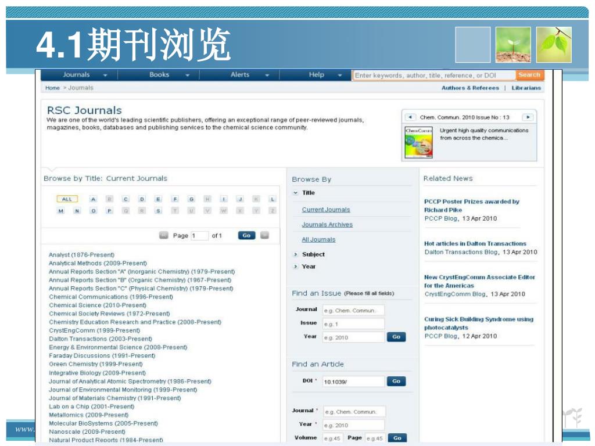This screenshot has width=595, height=446.
Task: Open Analyst (1876-Present) journal
Action: click(81, 255)
